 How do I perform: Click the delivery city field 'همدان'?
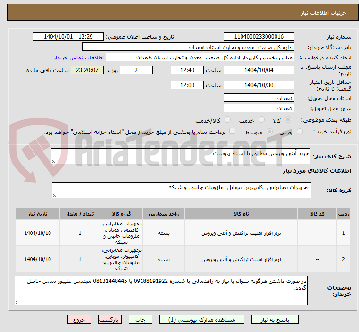[x=259, y=108]
